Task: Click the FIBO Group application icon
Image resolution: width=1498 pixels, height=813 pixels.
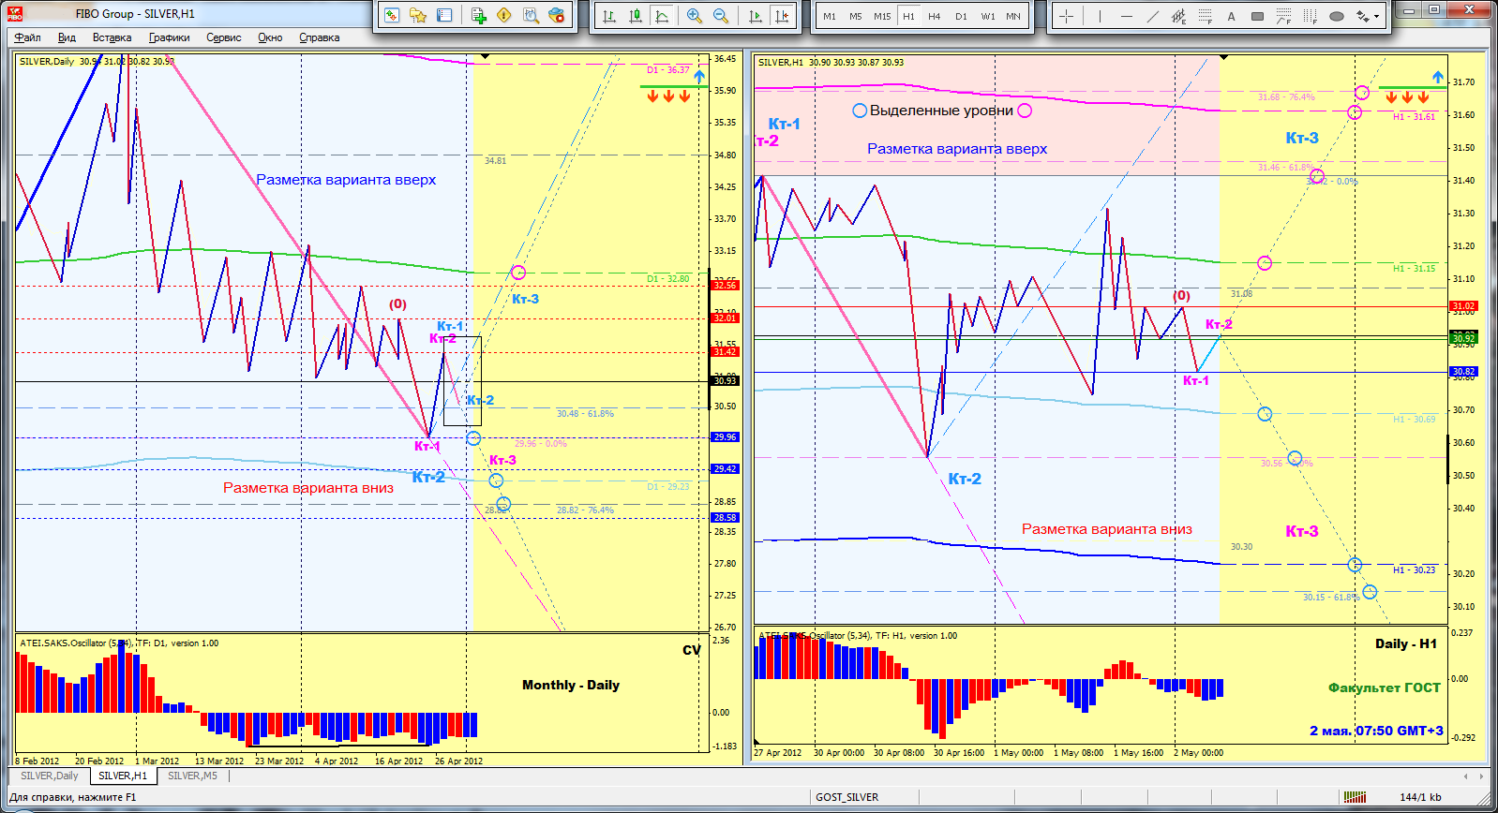Action: (x=15, y=13)
